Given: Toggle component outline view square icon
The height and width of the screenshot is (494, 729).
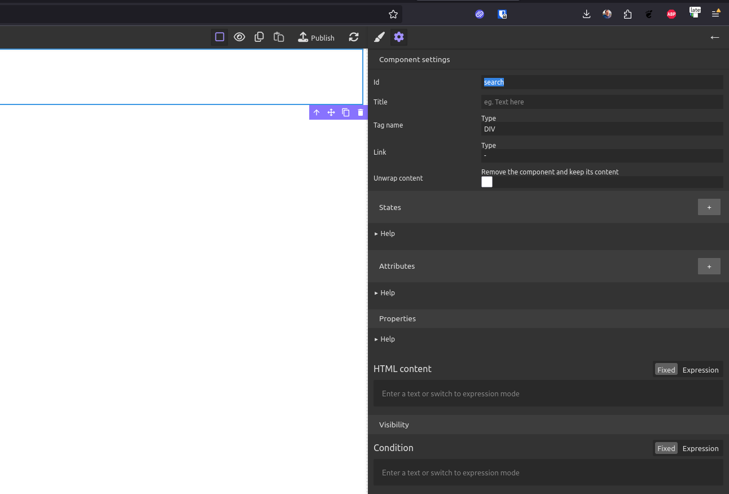Looking at the screenshot, I should point(220,37).
